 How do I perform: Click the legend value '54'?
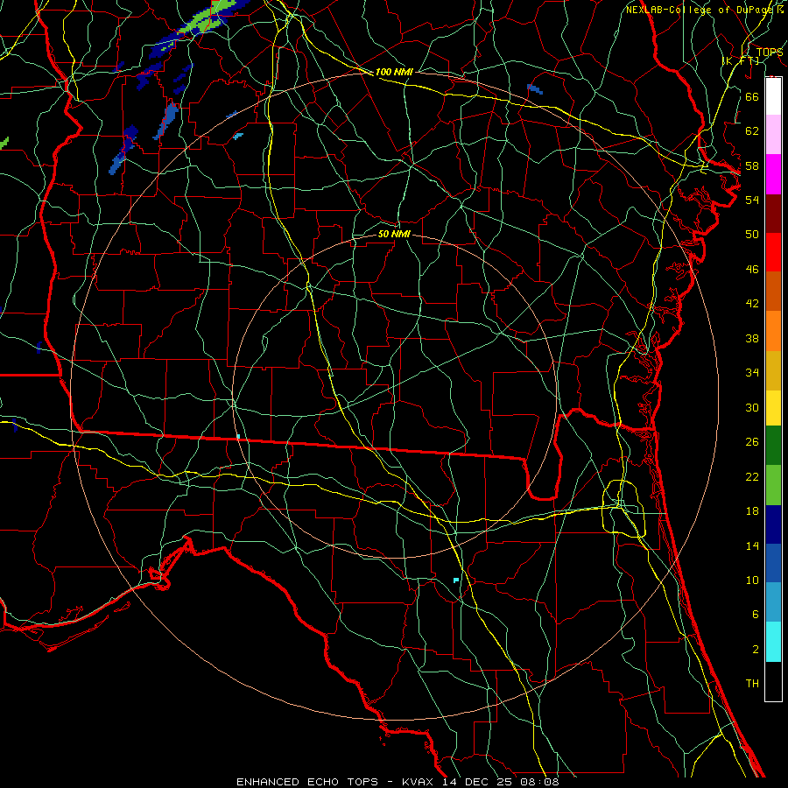point(752,200)
